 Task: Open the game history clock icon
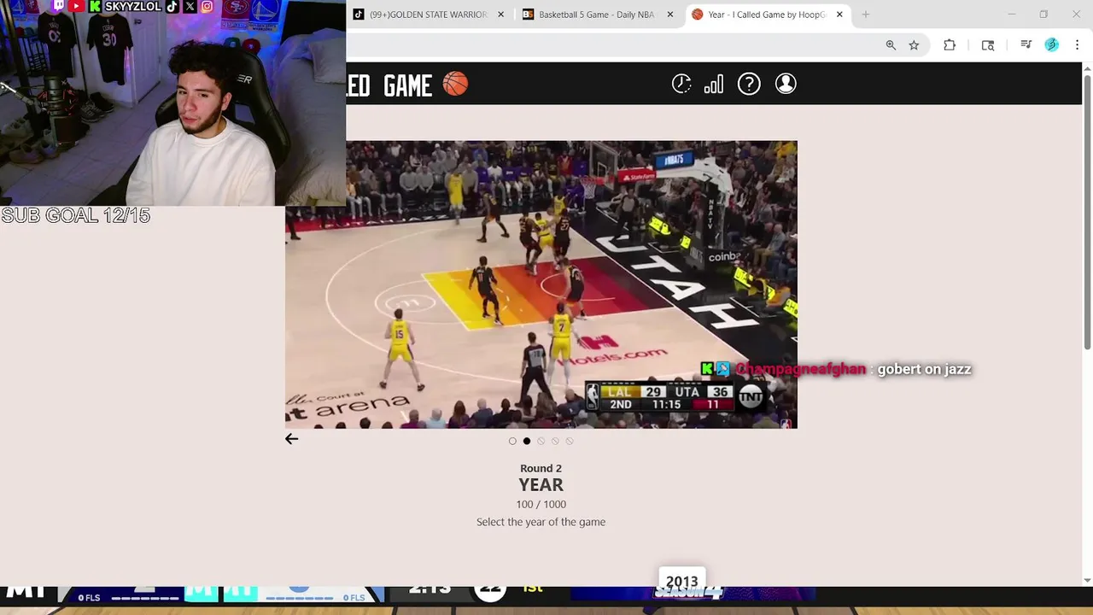click(x=681, y=84)
